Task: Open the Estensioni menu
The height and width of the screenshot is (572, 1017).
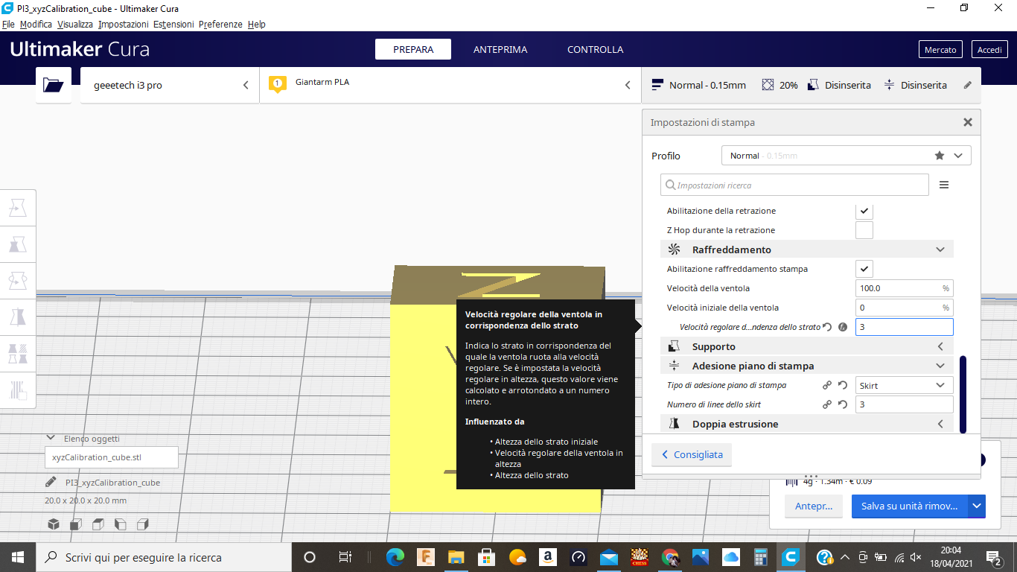Action: point(173,24)
